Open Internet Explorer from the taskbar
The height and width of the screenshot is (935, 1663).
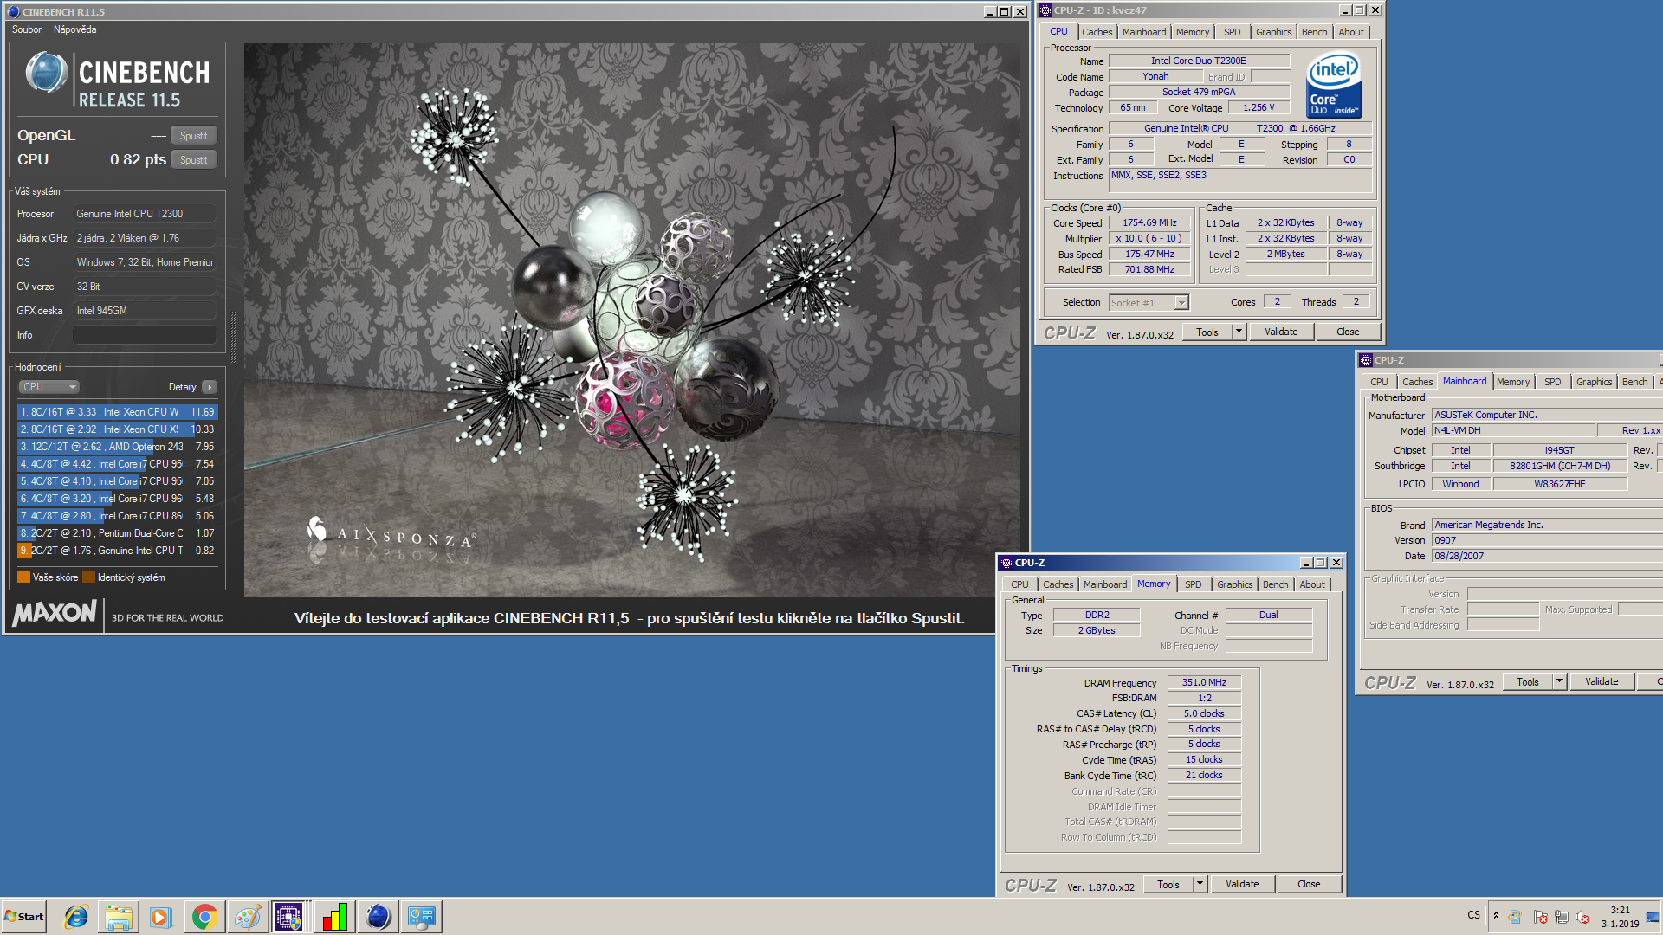[76, 917]
